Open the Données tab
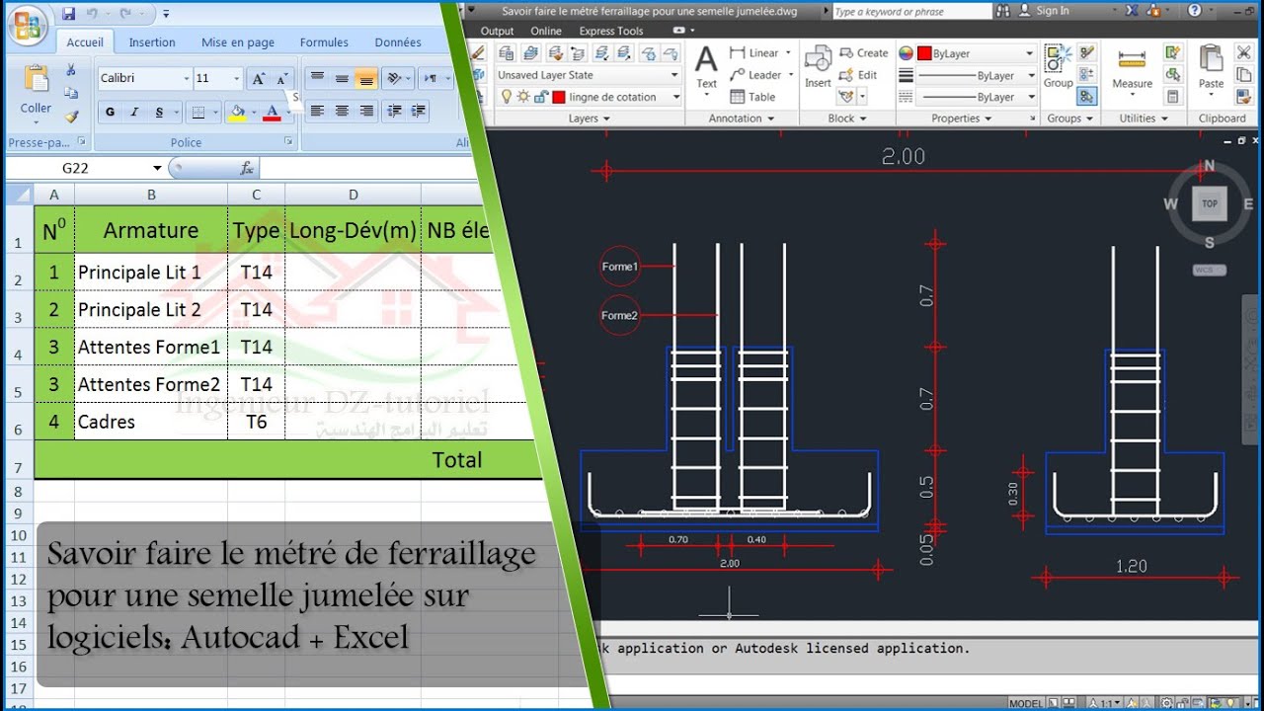Screen dimensions: 1264x711 click(398, 42)
